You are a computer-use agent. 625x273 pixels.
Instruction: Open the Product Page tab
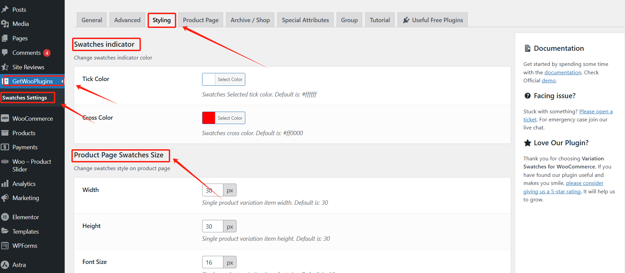201,20
